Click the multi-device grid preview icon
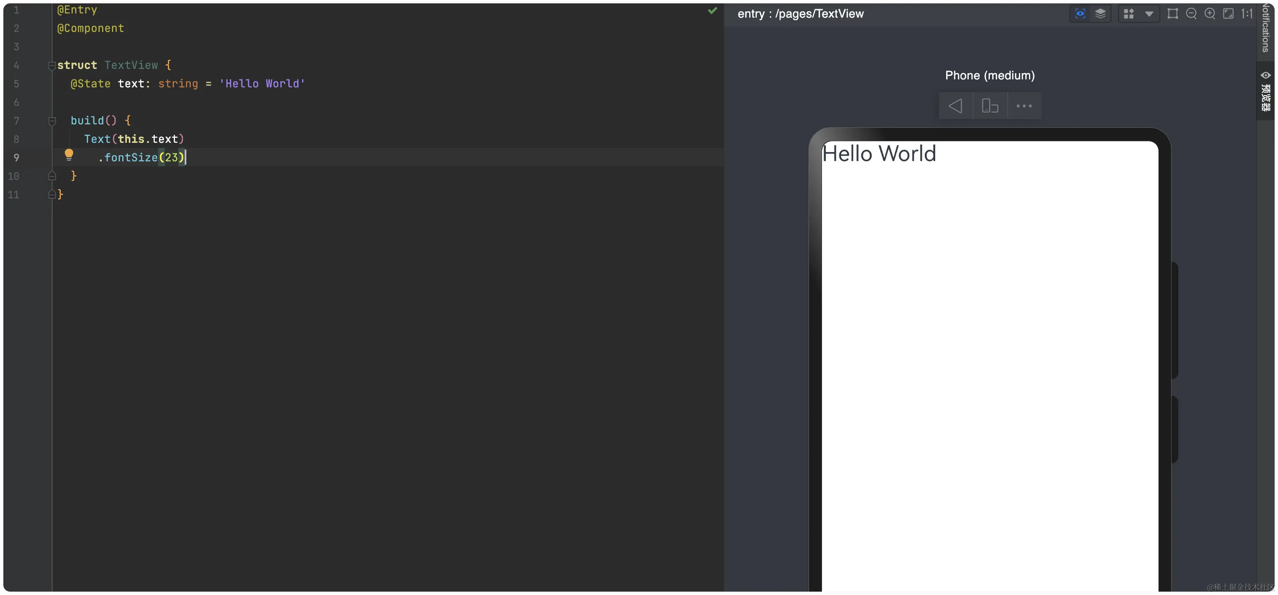The image size is (1278, 595). click(x=1129, y=14)
